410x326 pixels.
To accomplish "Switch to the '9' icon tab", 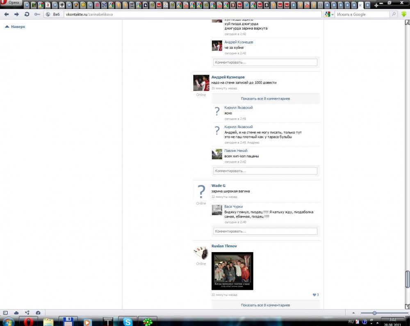I will 233,5.
